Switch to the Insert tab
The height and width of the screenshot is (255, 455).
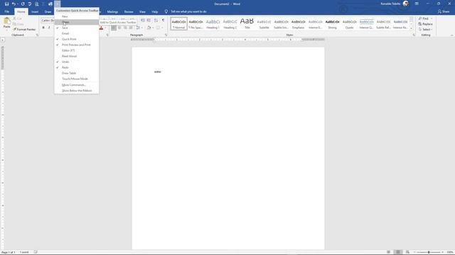[35, 12]
